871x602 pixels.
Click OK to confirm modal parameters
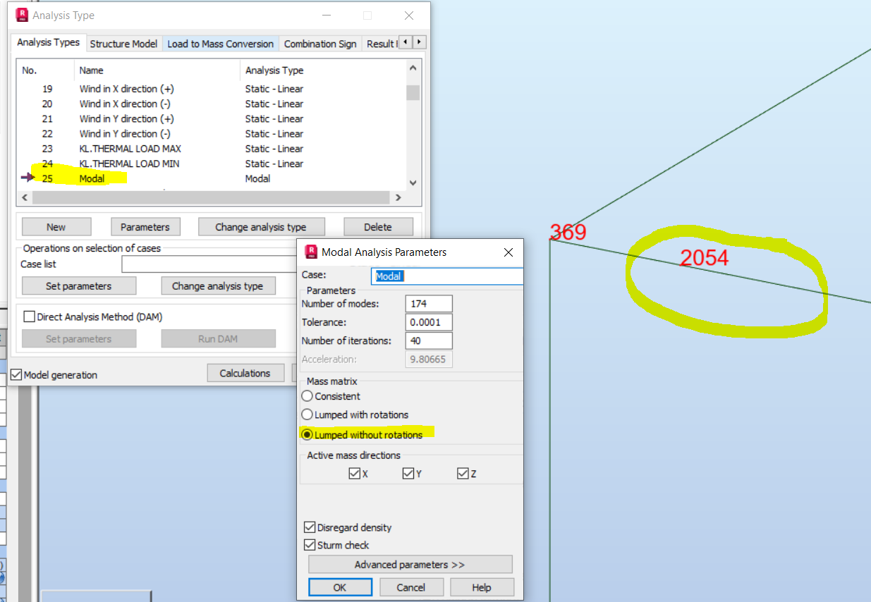[340, 586]
